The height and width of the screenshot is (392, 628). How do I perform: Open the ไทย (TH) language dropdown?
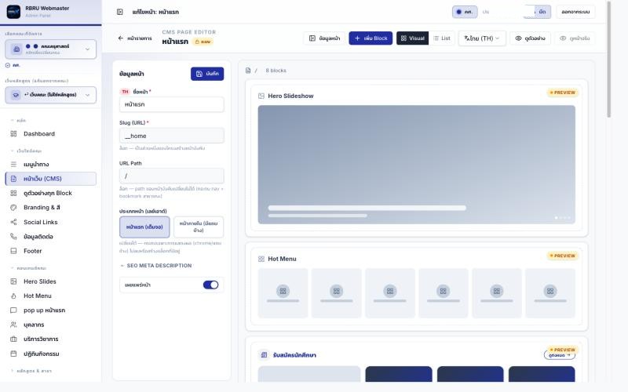coord(482,38)
